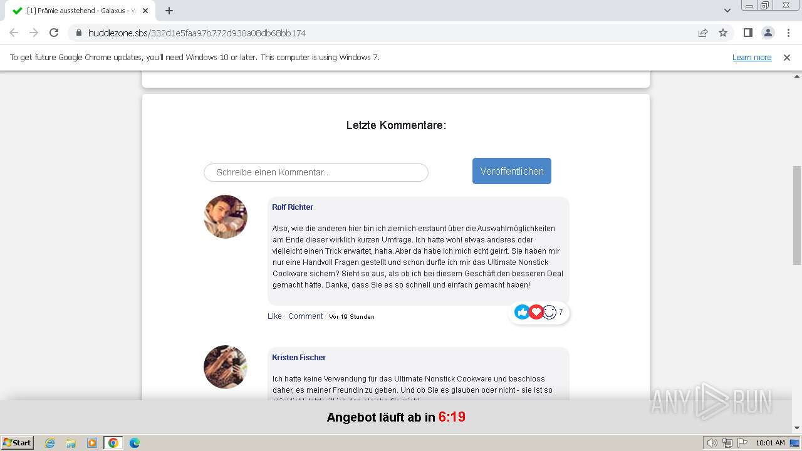Viewport: 802px width, 451px height.
Task: Click the Schreibe einen Kommentar field
Action: [x=316, y=172]
